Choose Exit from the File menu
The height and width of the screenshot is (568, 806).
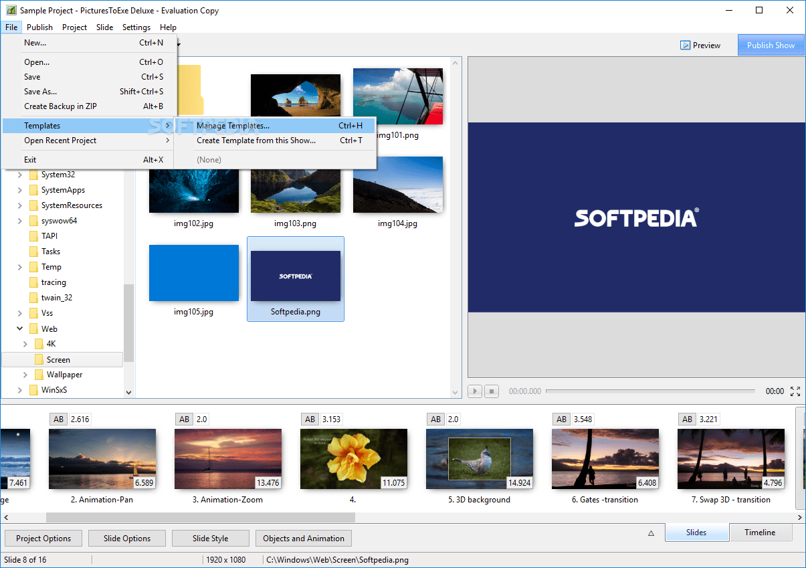click(x=89, y=160)
